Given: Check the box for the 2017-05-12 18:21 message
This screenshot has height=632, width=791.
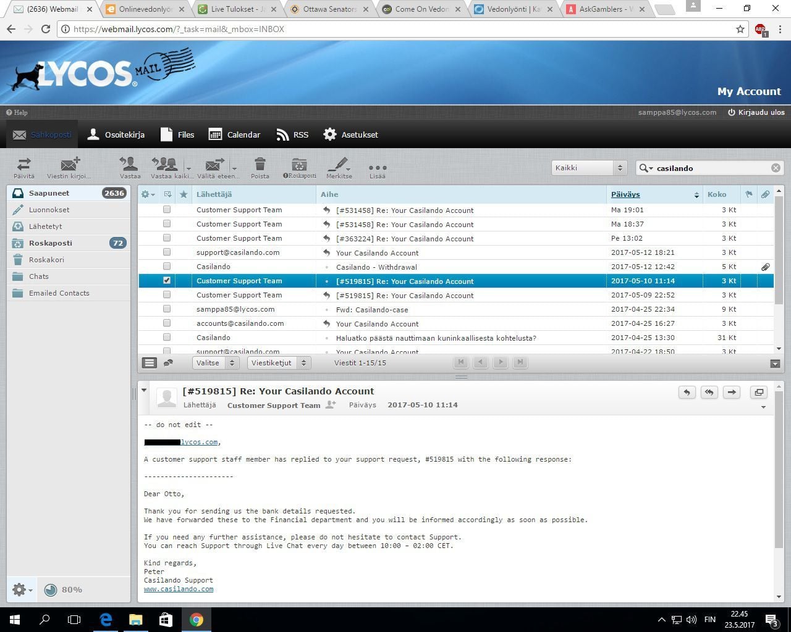Looking at the screenshot, I should click(167, 252).
